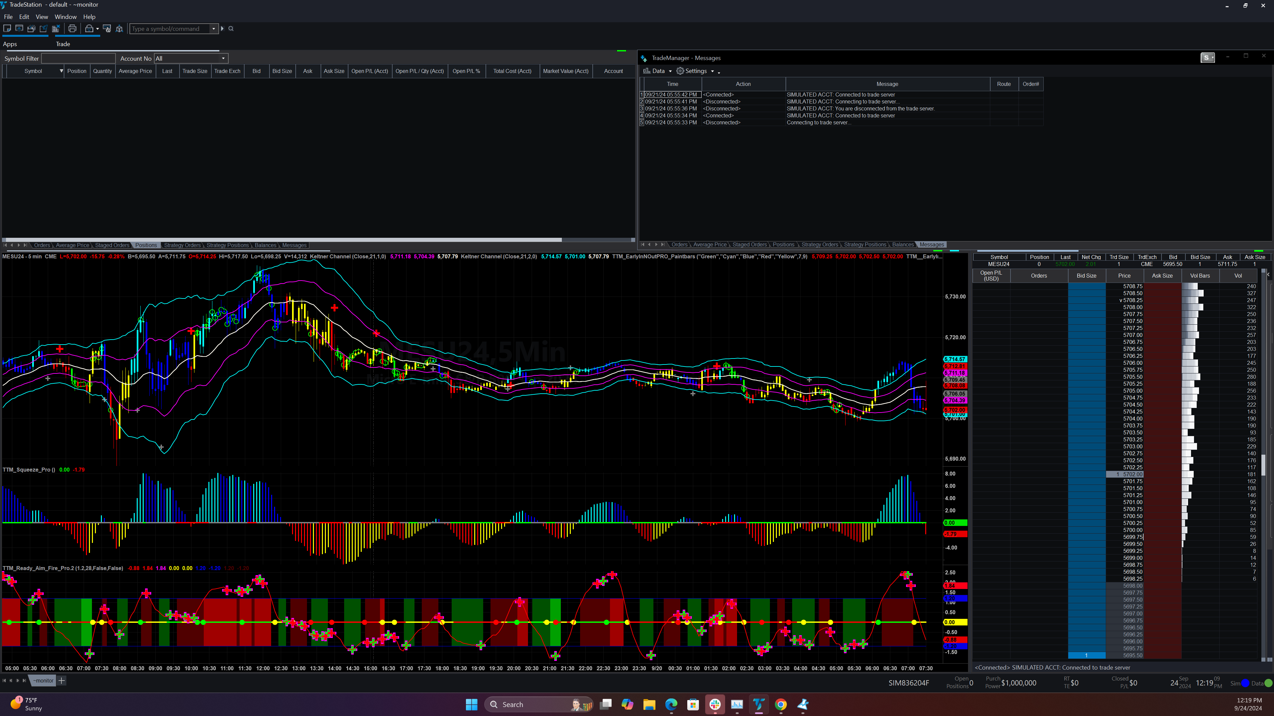Click the Settings gear in TradeManager Messages
Viewport: 1274px width, 716px height.
[x=680, y=71]
